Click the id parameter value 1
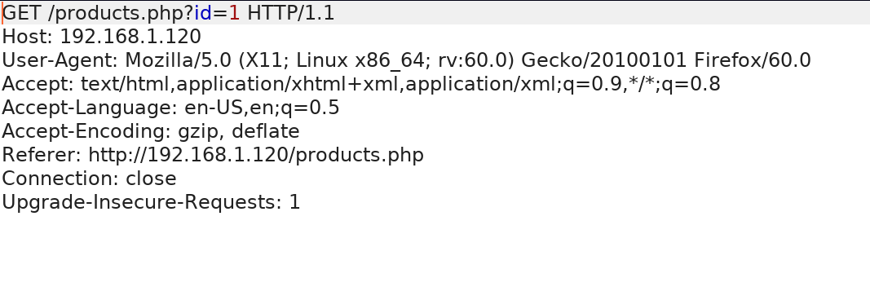This screenshot has height=300, width=870. (234, 13)
